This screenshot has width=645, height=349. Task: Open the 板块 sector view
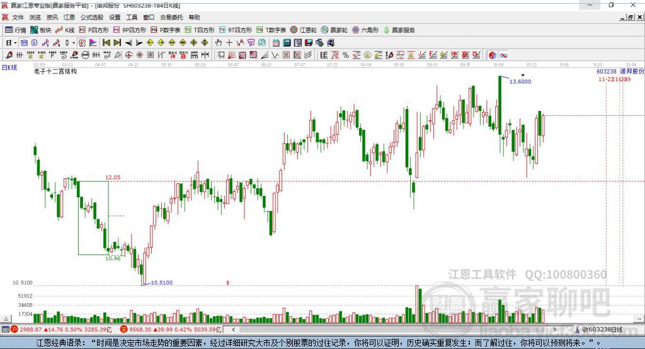click(x=41, y=30)
